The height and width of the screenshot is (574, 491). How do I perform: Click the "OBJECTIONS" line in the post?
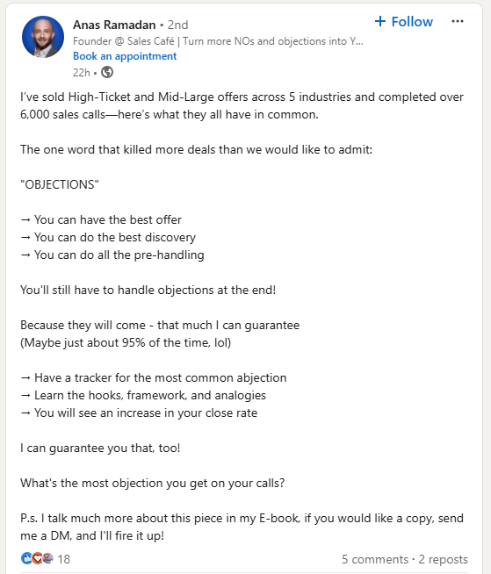tap(60, 184)
